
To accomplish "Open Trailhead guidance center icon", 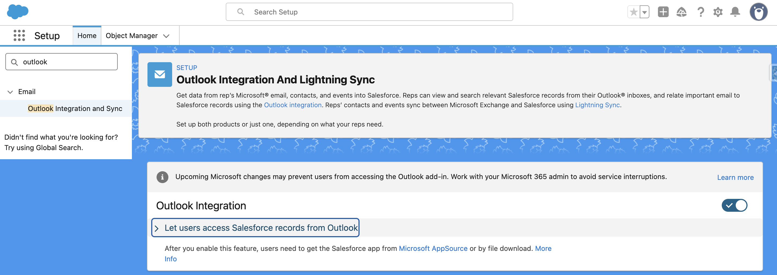I will [x=681, y=12].
